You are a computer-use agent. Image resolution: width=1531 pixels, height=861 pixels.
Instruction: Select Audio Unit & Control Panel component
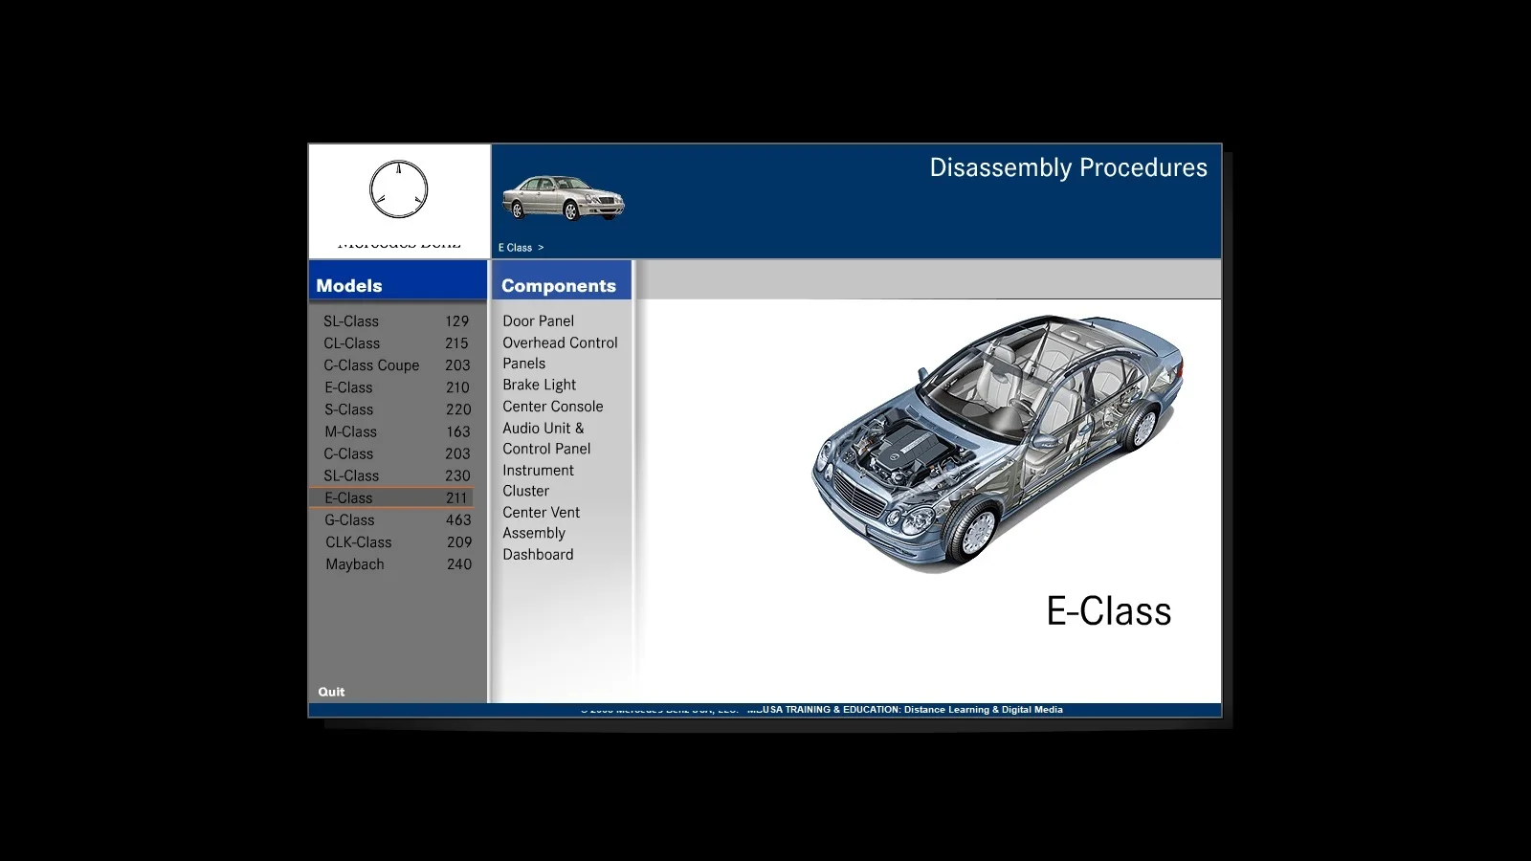[x=546, y=438]
